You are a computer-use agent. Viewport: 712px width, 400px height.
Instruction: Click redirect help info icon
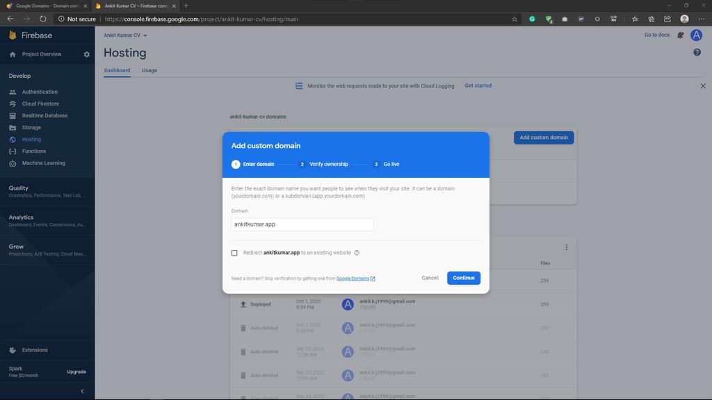pos(357,253)
